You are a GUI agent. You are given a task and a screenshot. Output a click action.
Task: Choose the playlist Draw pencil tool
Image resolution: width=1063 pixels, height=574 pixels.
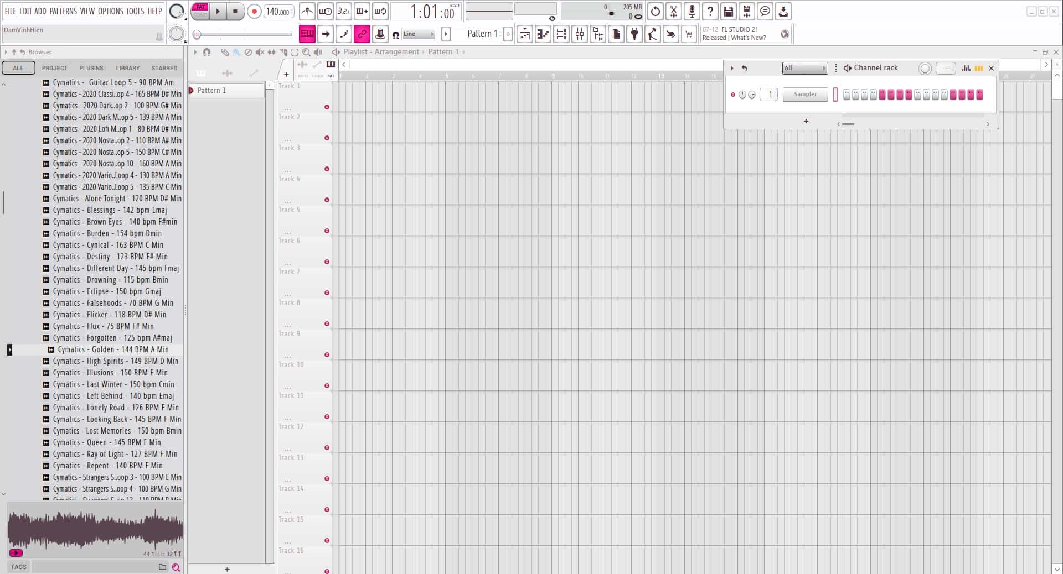pos(225,52)
